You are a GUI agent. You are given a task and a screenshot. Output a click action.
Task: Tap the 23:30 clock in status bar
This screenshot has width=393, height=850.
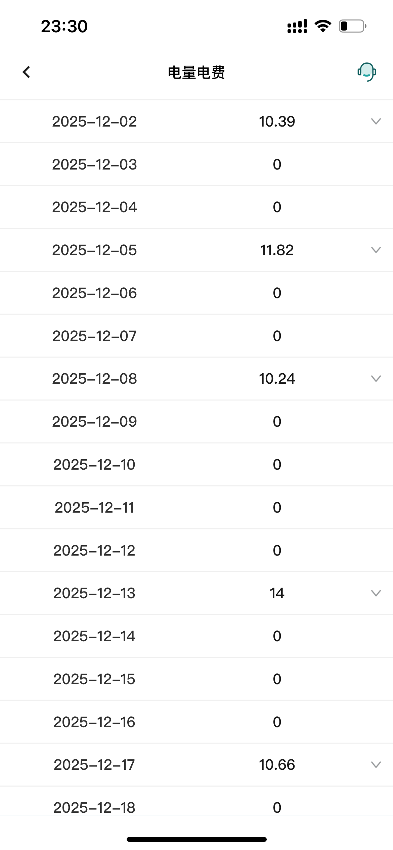tap(64, 26)
